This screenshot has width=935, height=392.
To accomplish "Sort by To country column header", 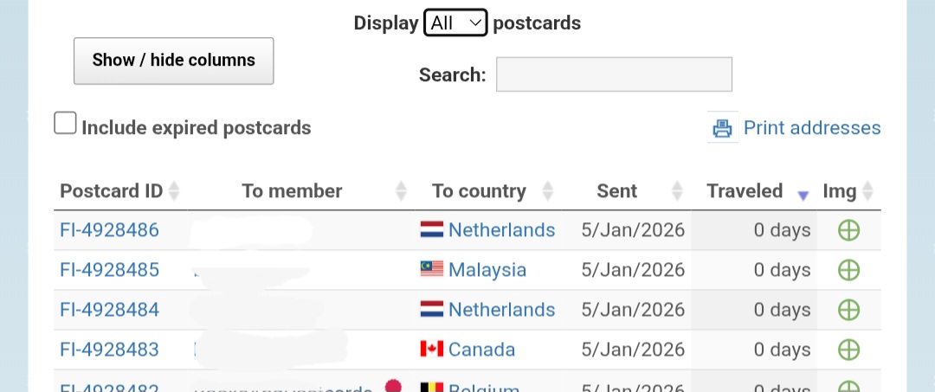I will pyautogui.click(x=479, y=191).
